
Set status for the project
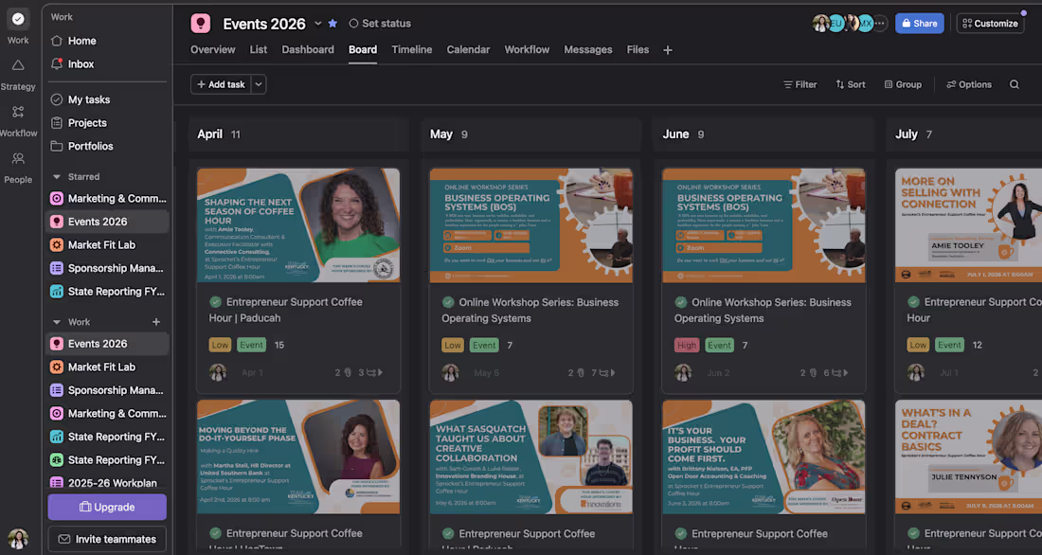point(380,24)
